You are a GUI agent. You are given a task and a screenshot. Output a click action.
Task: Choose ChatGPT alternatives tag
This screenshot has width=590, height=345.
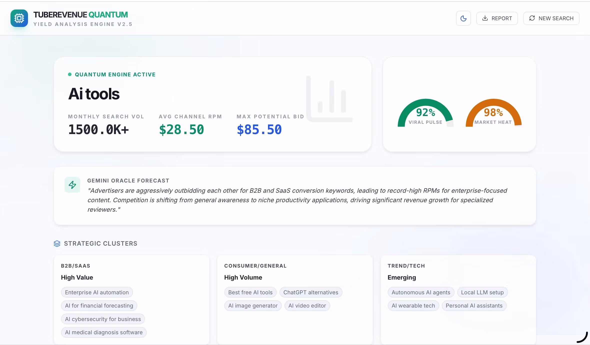(x=310, y=292)
